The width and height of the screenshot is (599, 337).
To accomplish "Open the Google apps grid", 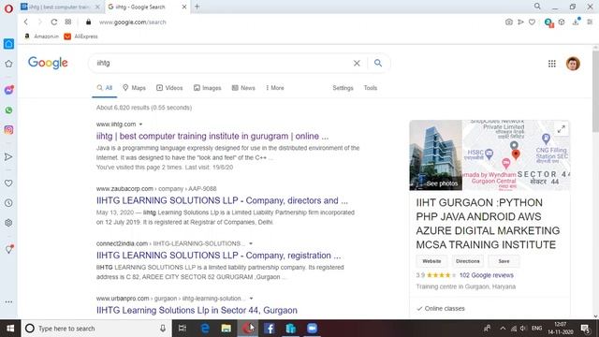I will coord(551,64).
